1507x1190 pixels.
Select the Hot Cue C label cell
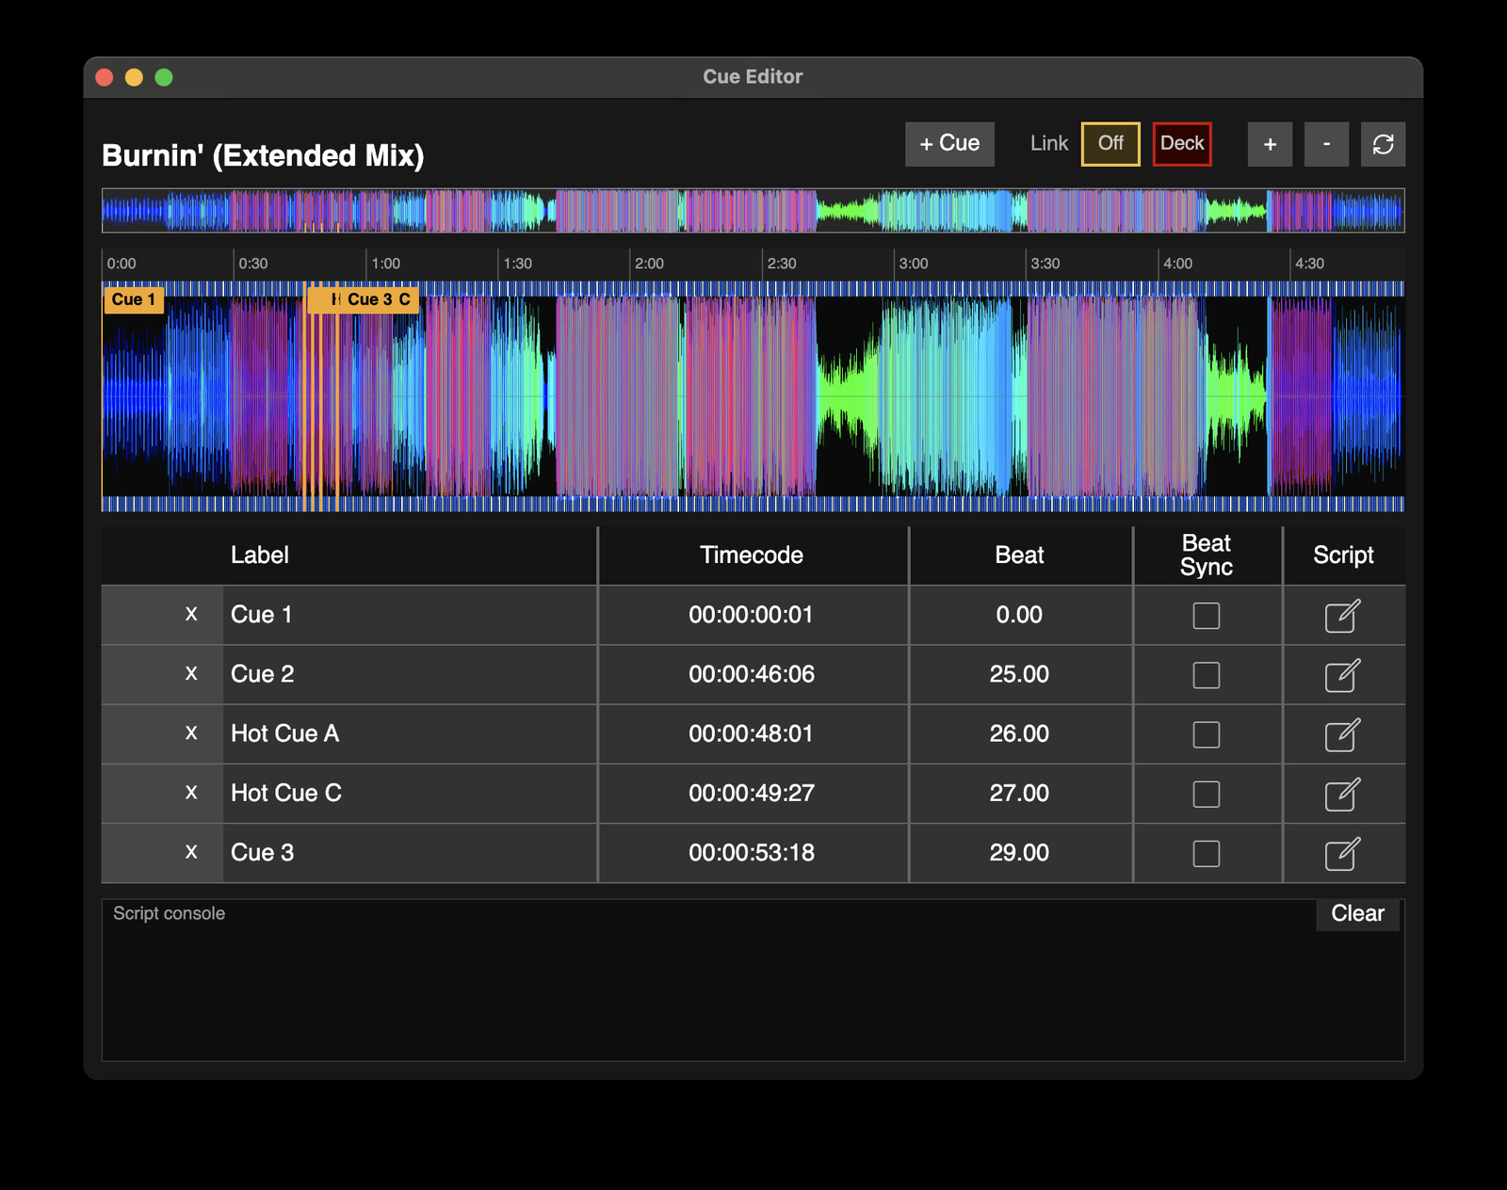pos(410,793)
